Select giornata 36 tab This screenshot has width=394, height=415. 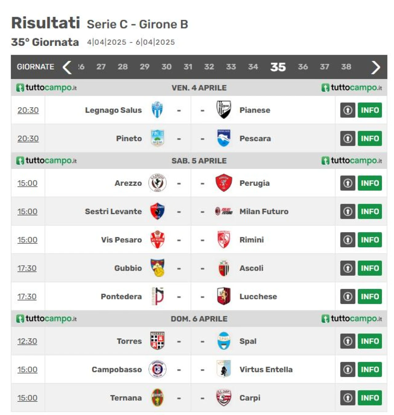coord(303,67)
